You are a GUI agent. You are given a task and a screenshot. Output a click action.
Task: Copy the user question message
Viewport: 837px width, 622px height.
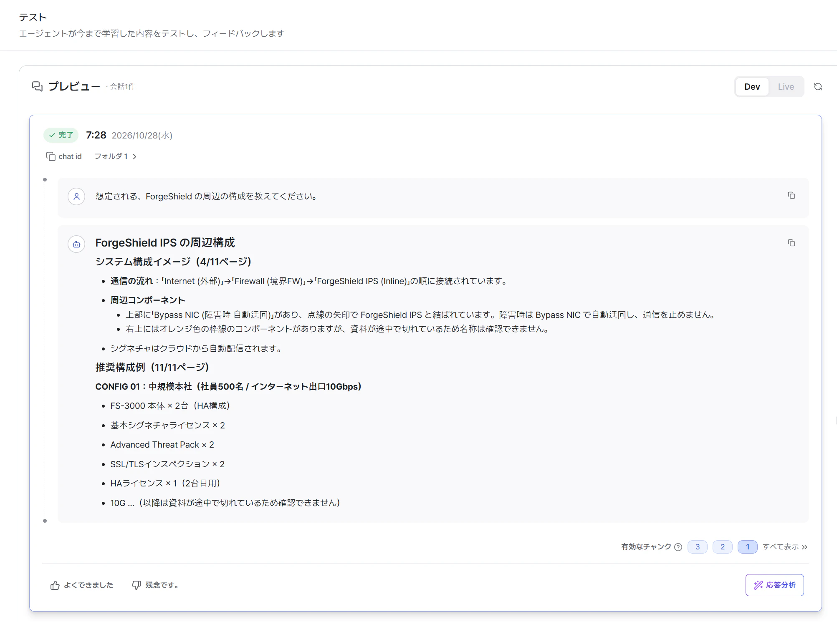(791, 195)
